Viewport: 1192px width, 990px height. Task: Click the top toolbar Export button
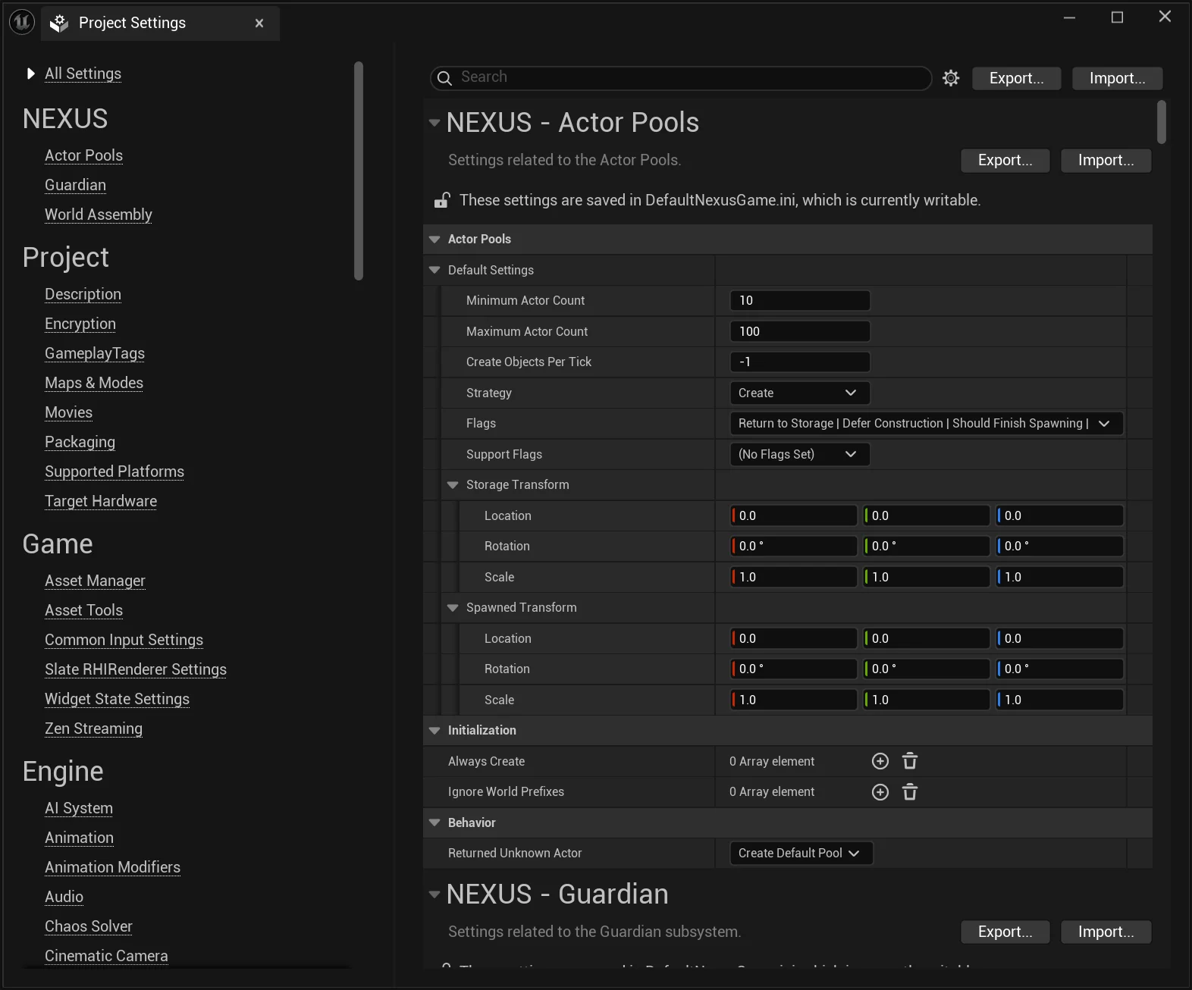[1016, 78]
